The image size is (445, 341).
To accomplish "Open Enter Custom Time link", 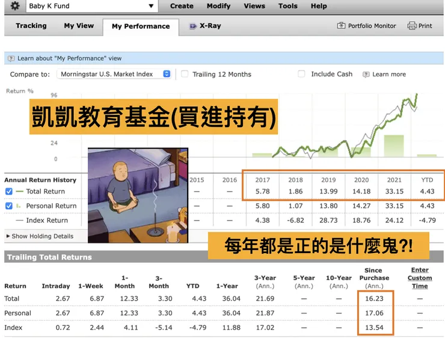I will [420, 278].
